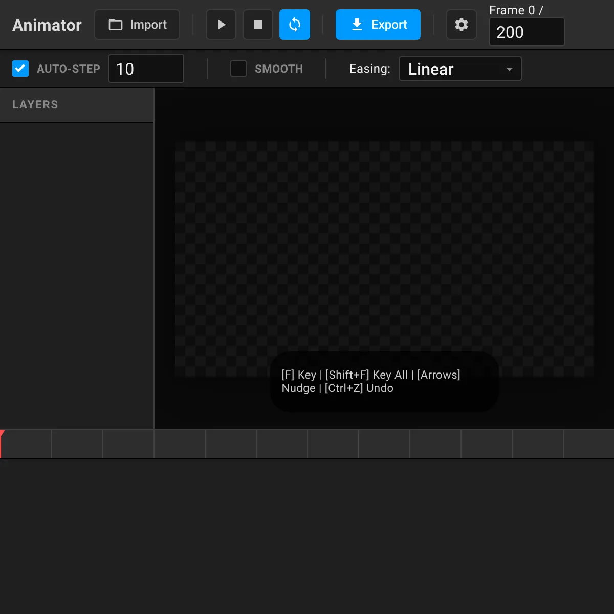
Task: Click the total frames field showing 200
Action: tap(527, 32)
